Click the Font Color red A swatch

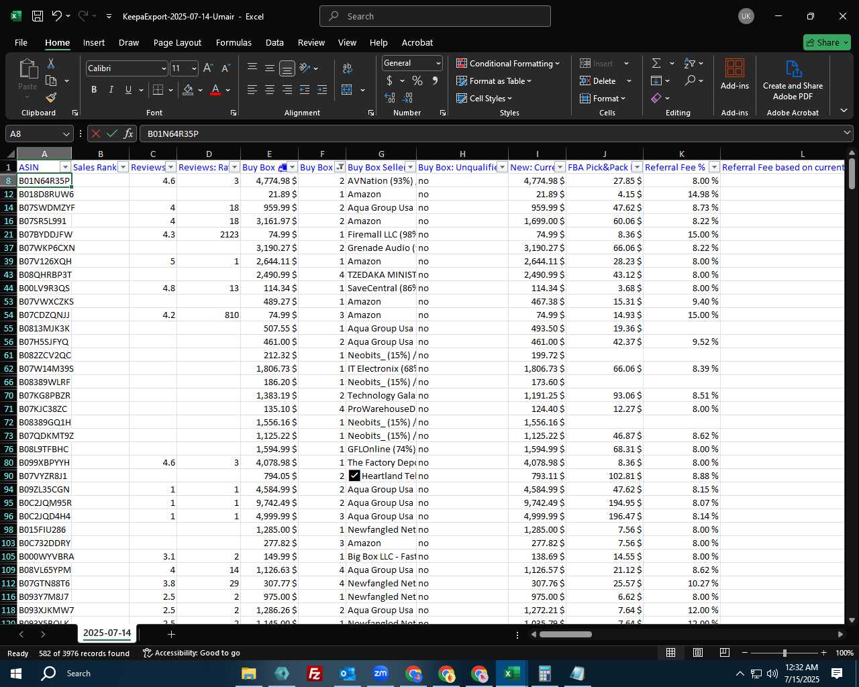pos(215,90)
